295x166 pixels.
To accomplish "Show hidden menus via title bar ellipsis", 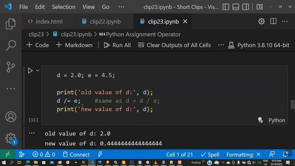I will (121, 7).
